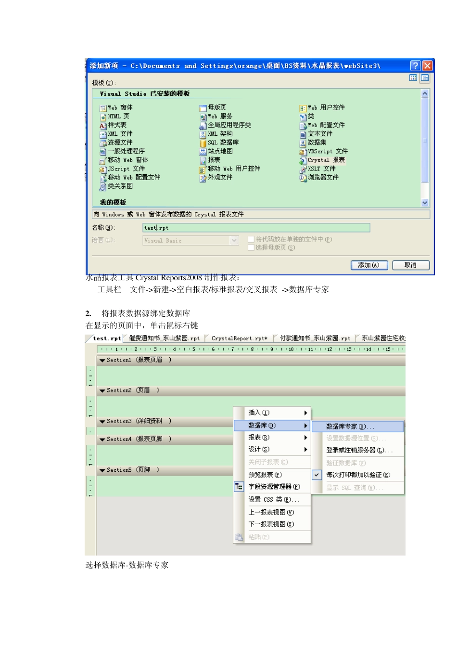The height and width of the screenshot is (647, 457).
Task: Switch templates to large icons view
Action: point(413,78)
